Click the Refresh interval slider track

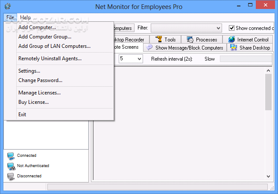(246, 59)
